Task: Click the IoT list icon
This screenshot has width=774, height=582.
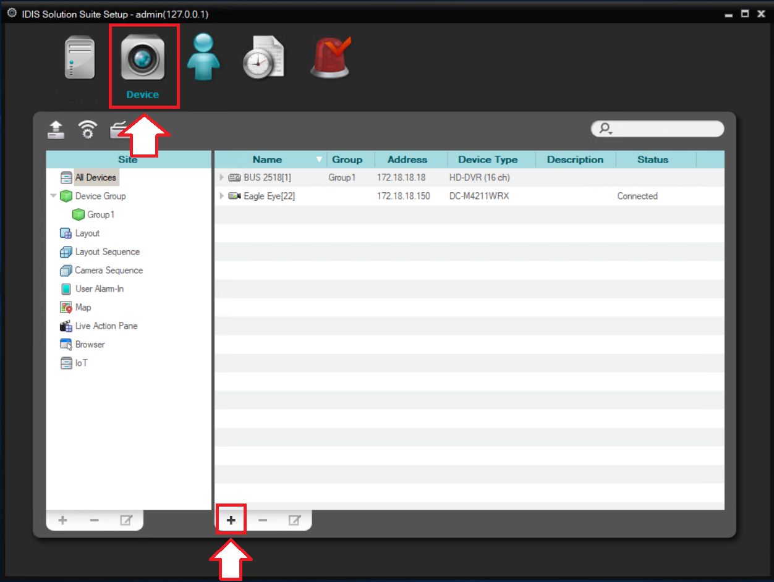Action: [x=66, y=363]
